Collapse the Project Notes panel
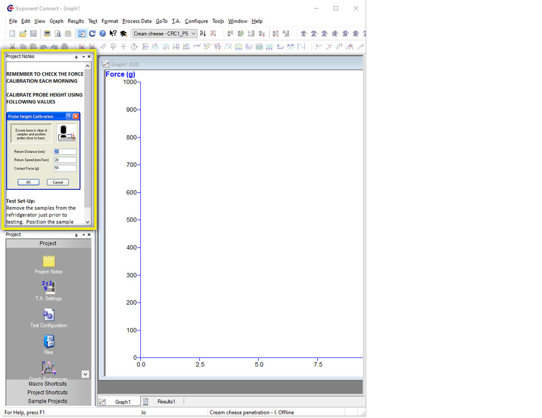 point(82,57)
